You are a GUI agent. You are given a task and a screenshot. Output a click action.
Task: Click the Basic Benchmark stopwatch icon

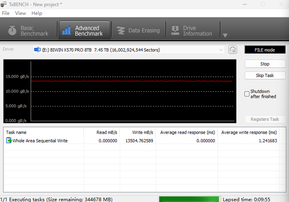click(12, 30)
